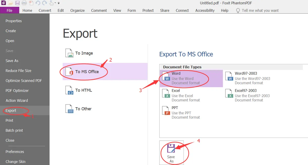The image size is (308, 165).
Task: Click the PPT document type icon
Action: tap(166, 111)
